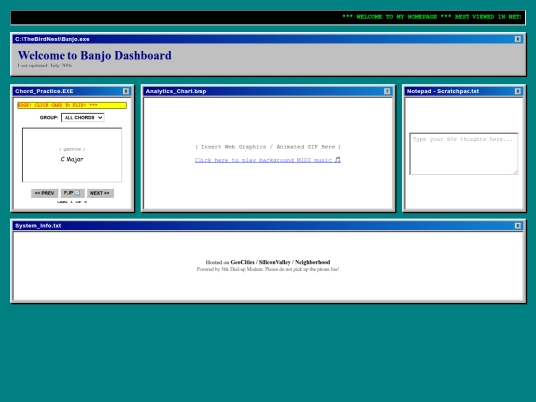Image resolution: width=536 pixels, height=402 pixels.
Task: Click the System_Info.txt title bar
Action: tap(268, 226)
